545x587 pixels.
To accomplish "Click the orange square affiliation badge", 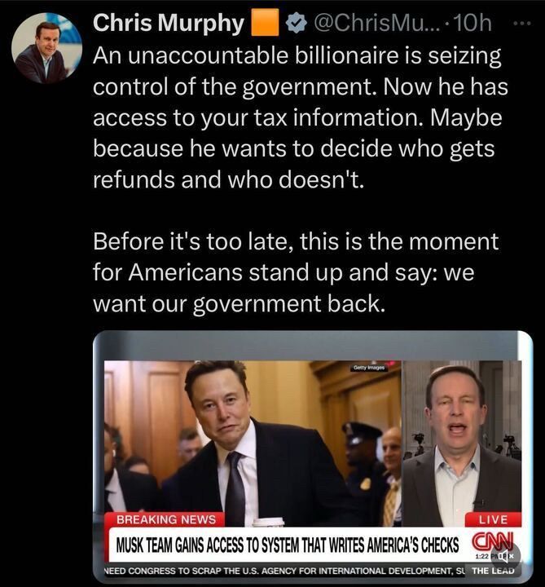I will click(x=266, y=23).
